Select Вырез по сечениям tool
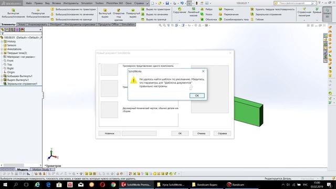The image size is (336, 189). tap(154, 14)
